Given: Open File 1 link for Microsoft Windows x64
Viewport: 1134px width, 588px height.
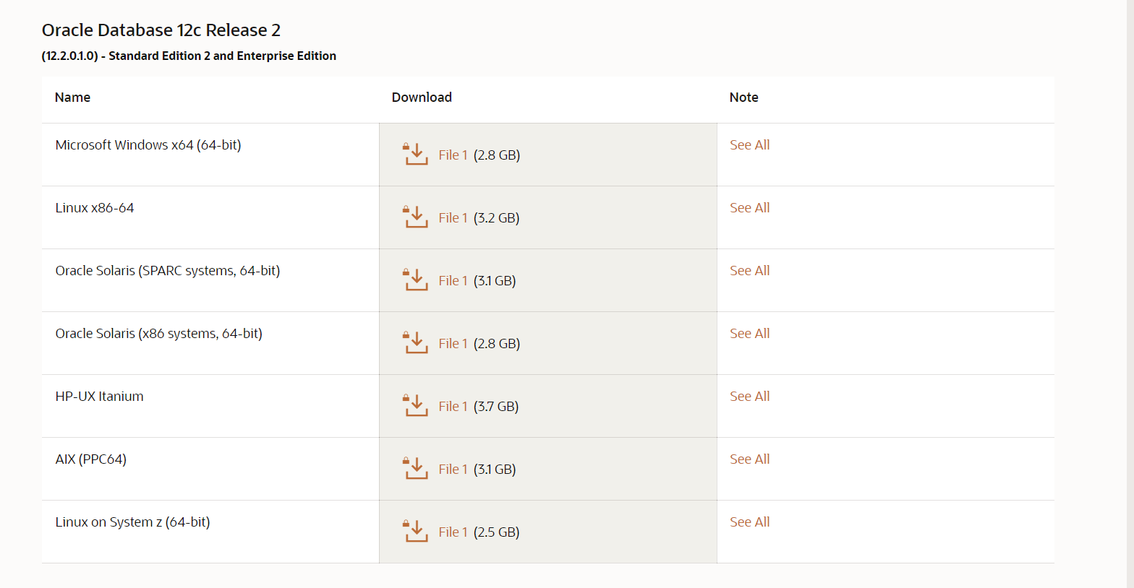Looking at the screenshot, I should pos(453,155).
